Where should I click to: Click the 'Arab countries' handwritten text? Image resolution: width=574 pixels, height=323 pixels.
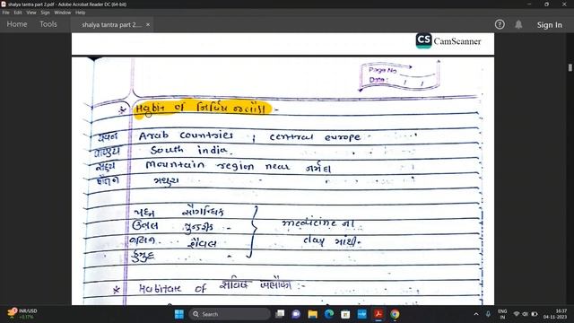(x=186, y=135)
